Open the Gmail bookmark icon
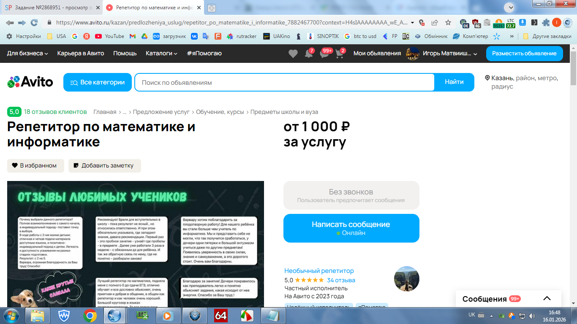This screenshot has width=577, height=324. [132, 36]
